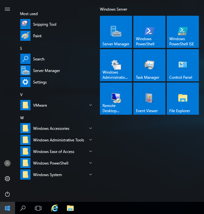Click the Most used heading

[x=29, y=14]
